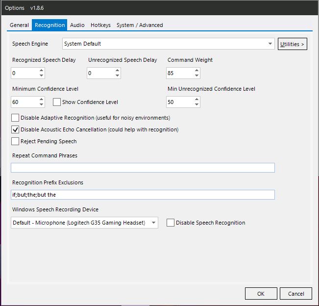The height and width of the screenshot is (306, 319).
Task: Decrease Command Weight with down arrow
Action: click(x=196, y=76)
